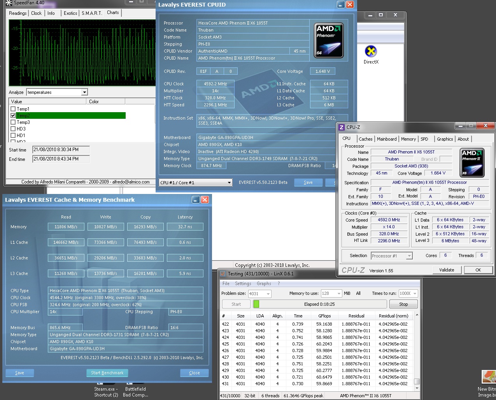Open the DirectX desktop shortcut icon
Image resolution: width=496 pixels, height=400 pixels.
[x=371, y=51]
